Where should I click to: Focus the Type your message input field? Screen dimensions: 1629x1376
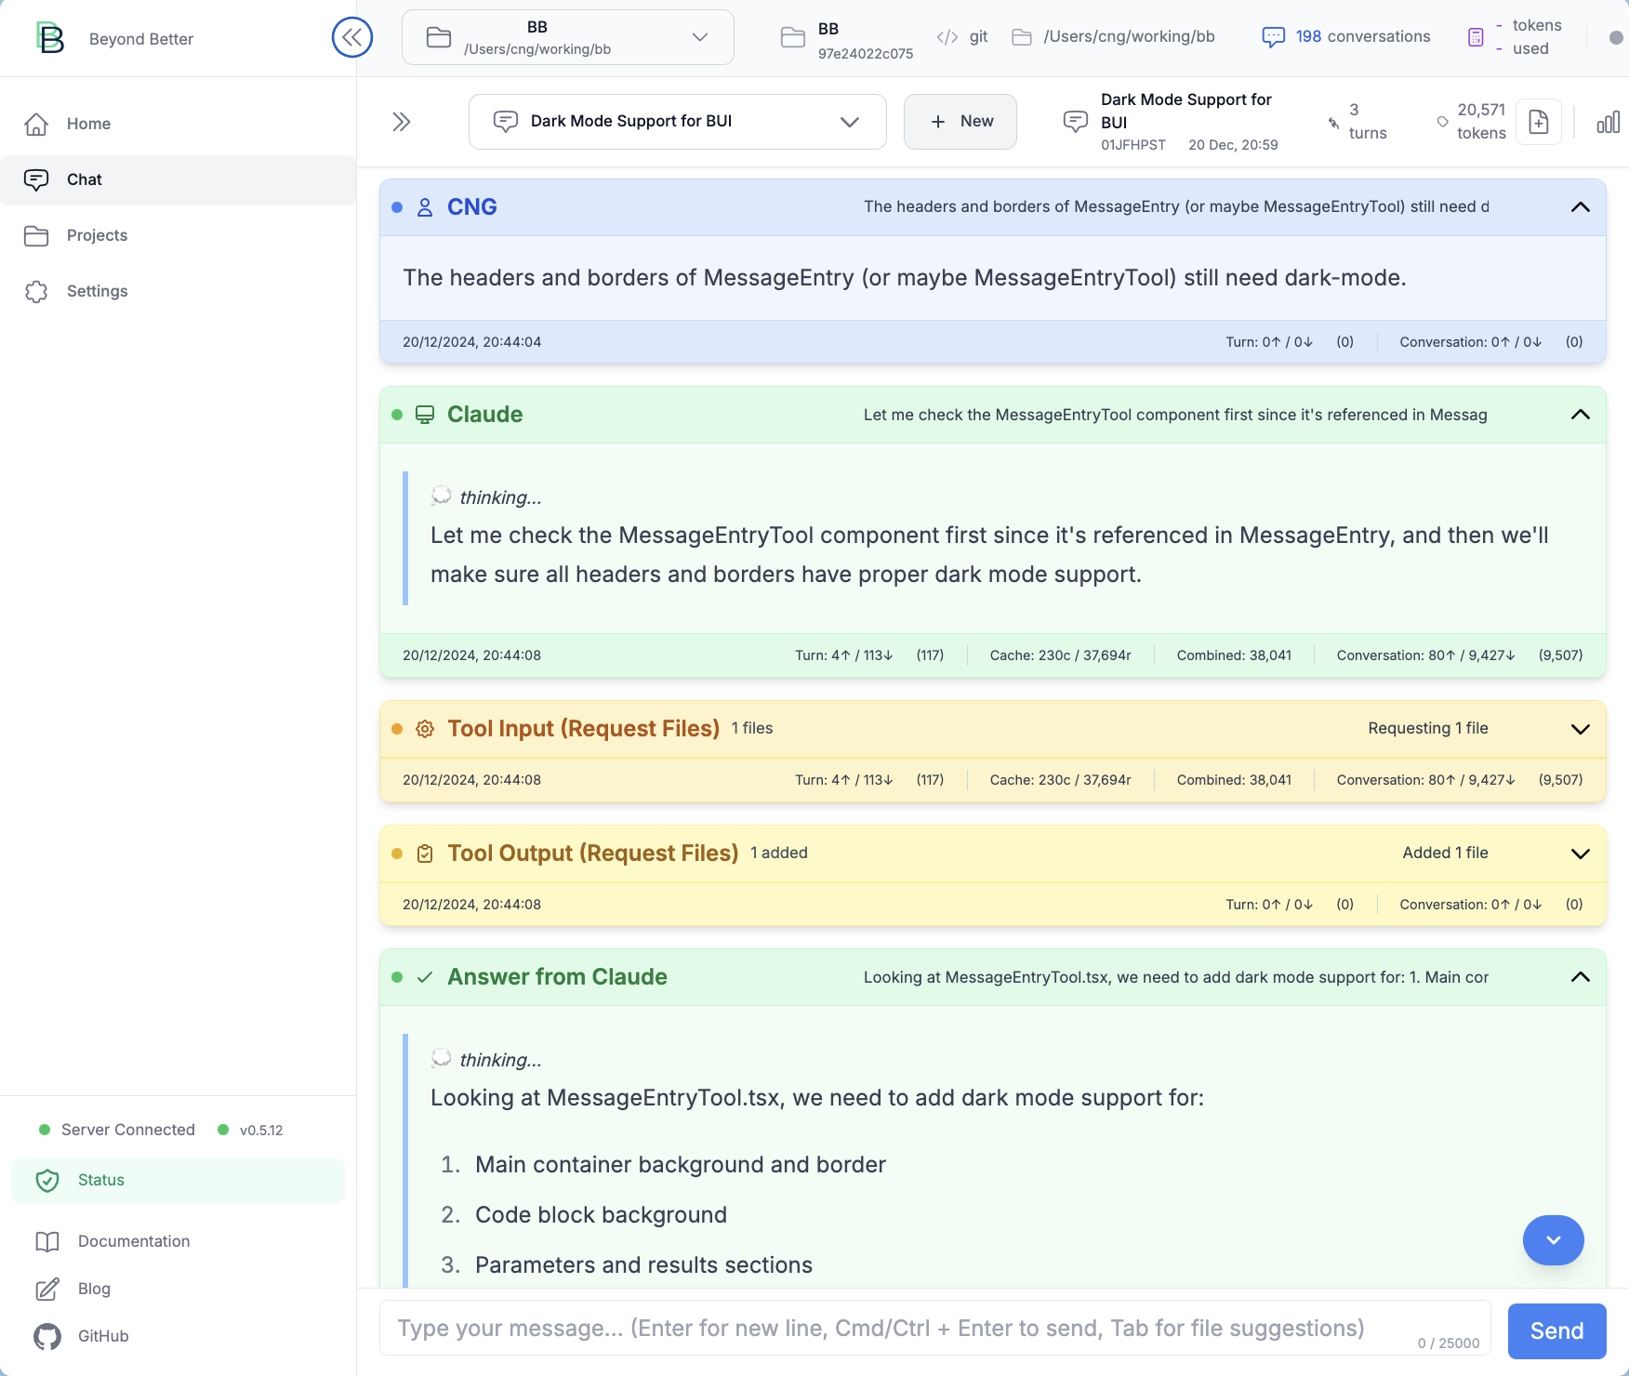coord(935,1329)
